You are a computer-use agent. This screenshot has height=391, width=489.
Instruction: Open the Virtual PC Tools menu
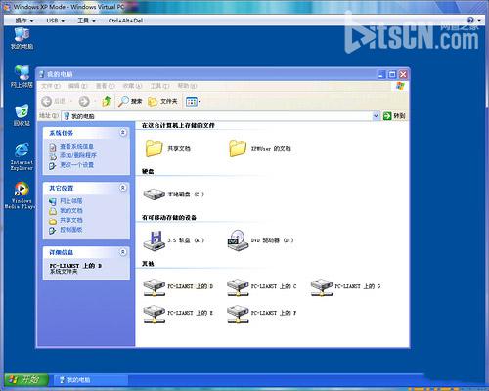coord(86,21)
